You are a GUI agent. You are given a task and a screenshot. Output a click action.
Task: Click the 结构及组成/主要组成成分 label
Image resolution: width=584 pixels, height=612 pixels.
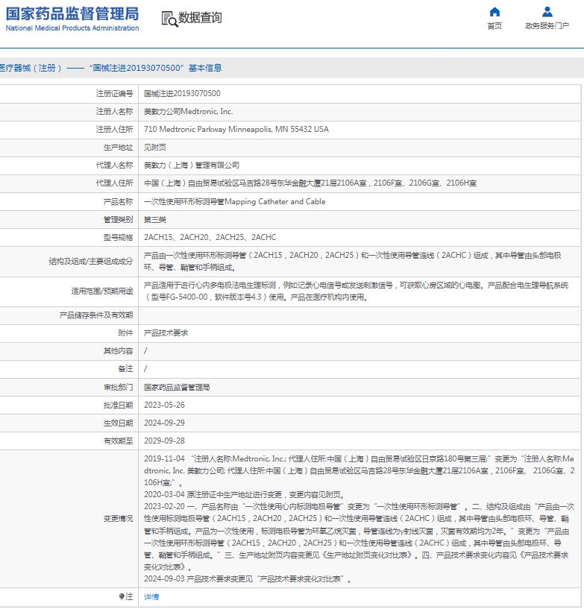tap(91, 261)
